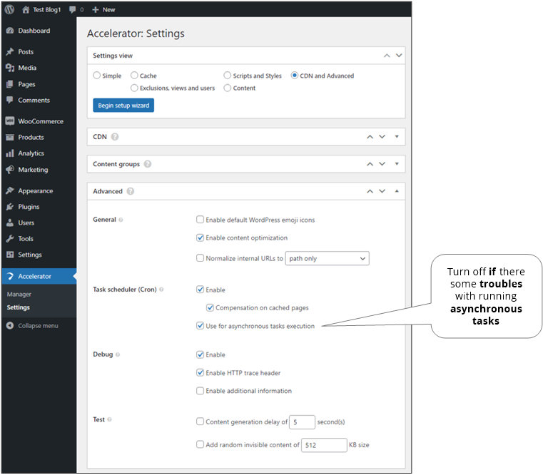Open the path only dropdown
The height and width of the screenshot is (475, 543).
point(327,258)
